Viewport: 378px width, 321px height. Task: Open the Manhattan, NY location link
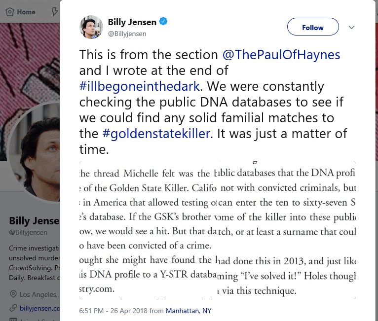pyautogui.click(x=188, y=311)
